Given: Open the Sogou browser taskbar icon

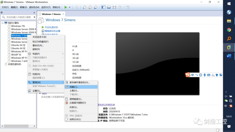Looking at the screenshot, I should [x=229, y=12].
